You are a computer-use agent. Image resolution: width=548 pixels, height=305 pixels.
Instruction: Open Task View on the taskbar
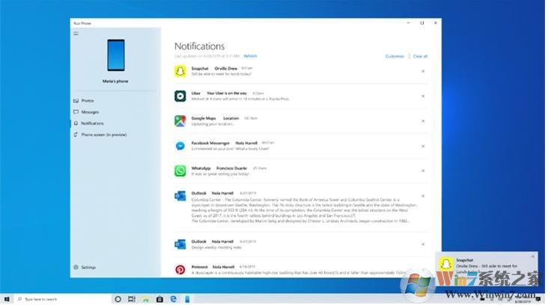pyautogui.click(x=132, y=299)
